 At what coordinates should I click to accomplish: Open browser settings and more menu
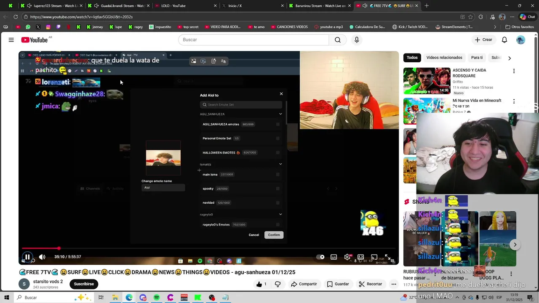(x=512, y=17)
